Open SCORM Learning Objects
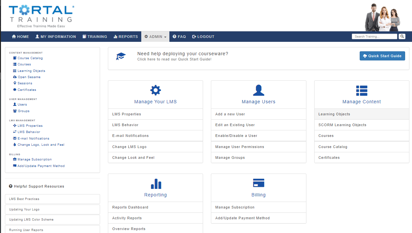This screenshot has width=412, height=233. [362, 125]
